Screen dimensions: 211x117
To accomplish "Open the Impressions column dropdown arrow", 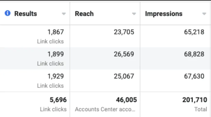I will click(x=204, y=14).
